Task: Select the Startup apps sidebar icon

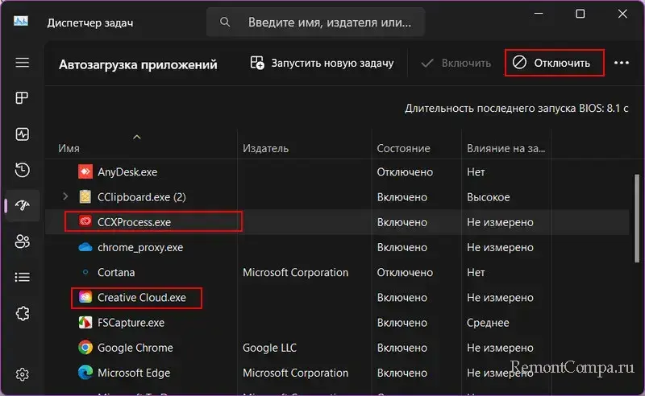Action: click(x=23, y=205)
